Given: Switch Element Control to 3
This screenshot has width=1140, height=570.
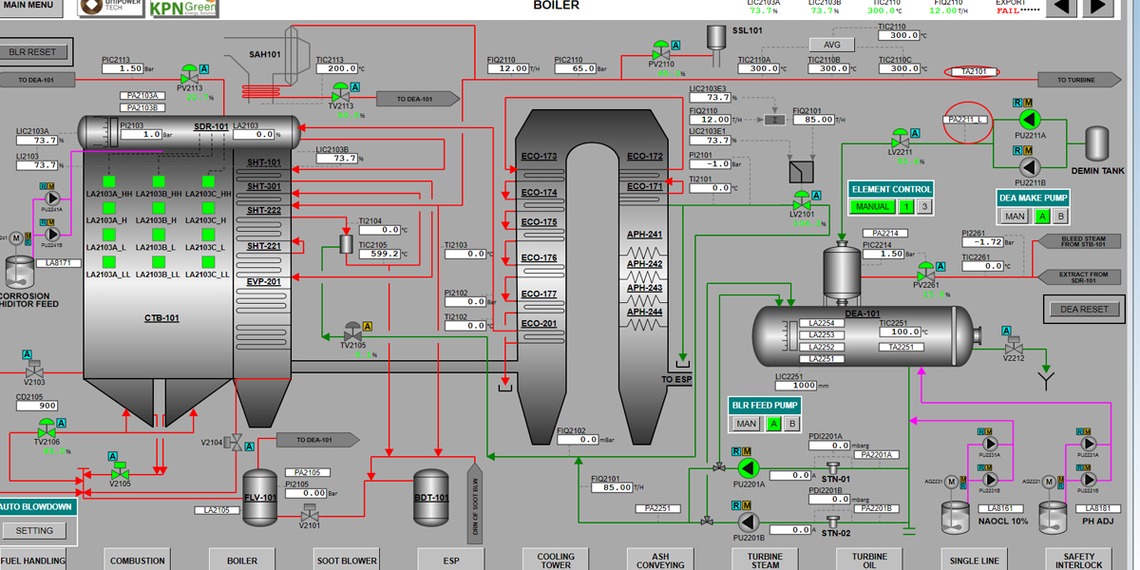Looking at the screenshot, I should 924,207.
